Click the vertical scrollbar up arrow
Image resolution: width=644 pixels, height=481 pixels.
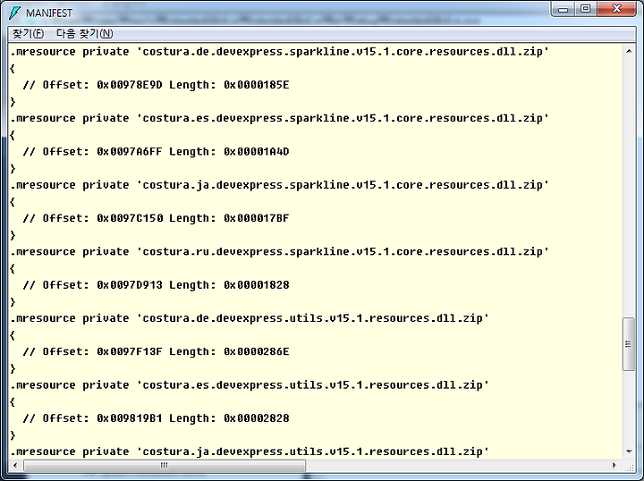(629, 51)
